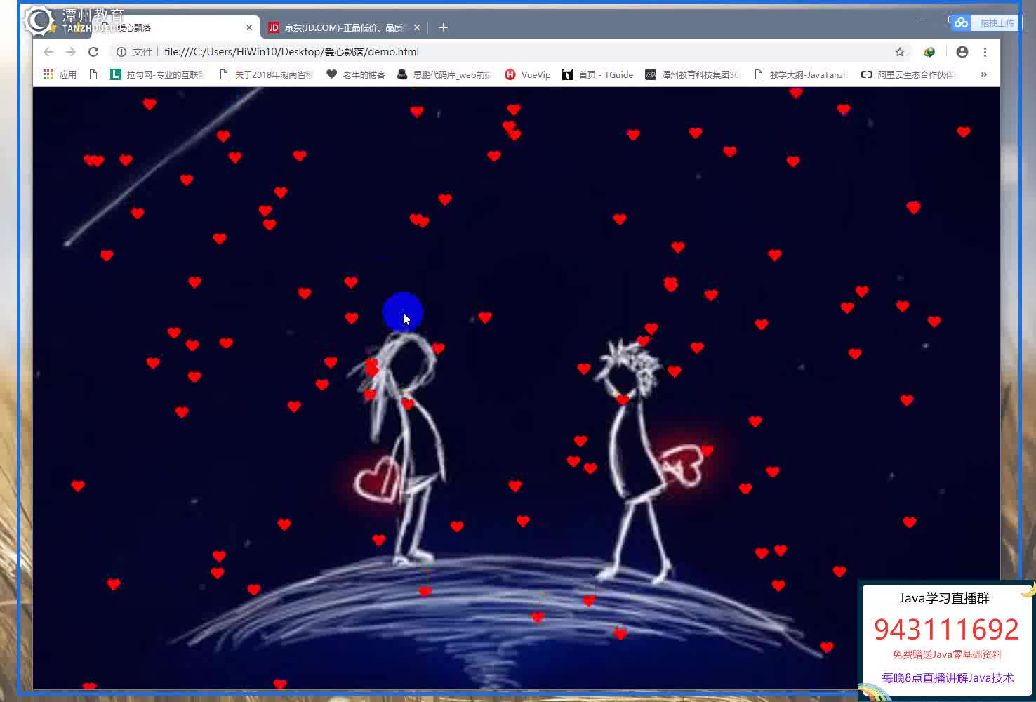This screenshot has width=1036, height=702.
Task: Reload the demo.html page
Action: 93,52
